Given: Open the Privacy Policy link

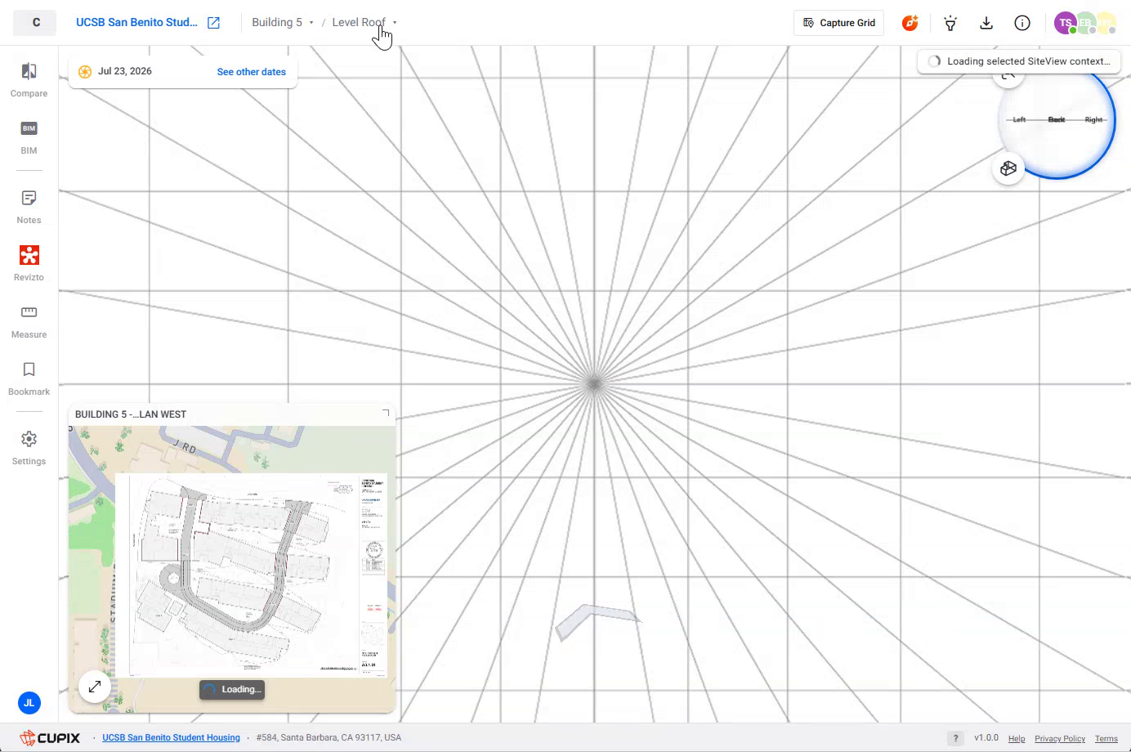Looking at the screenshot, I should tap(1060, 738).
